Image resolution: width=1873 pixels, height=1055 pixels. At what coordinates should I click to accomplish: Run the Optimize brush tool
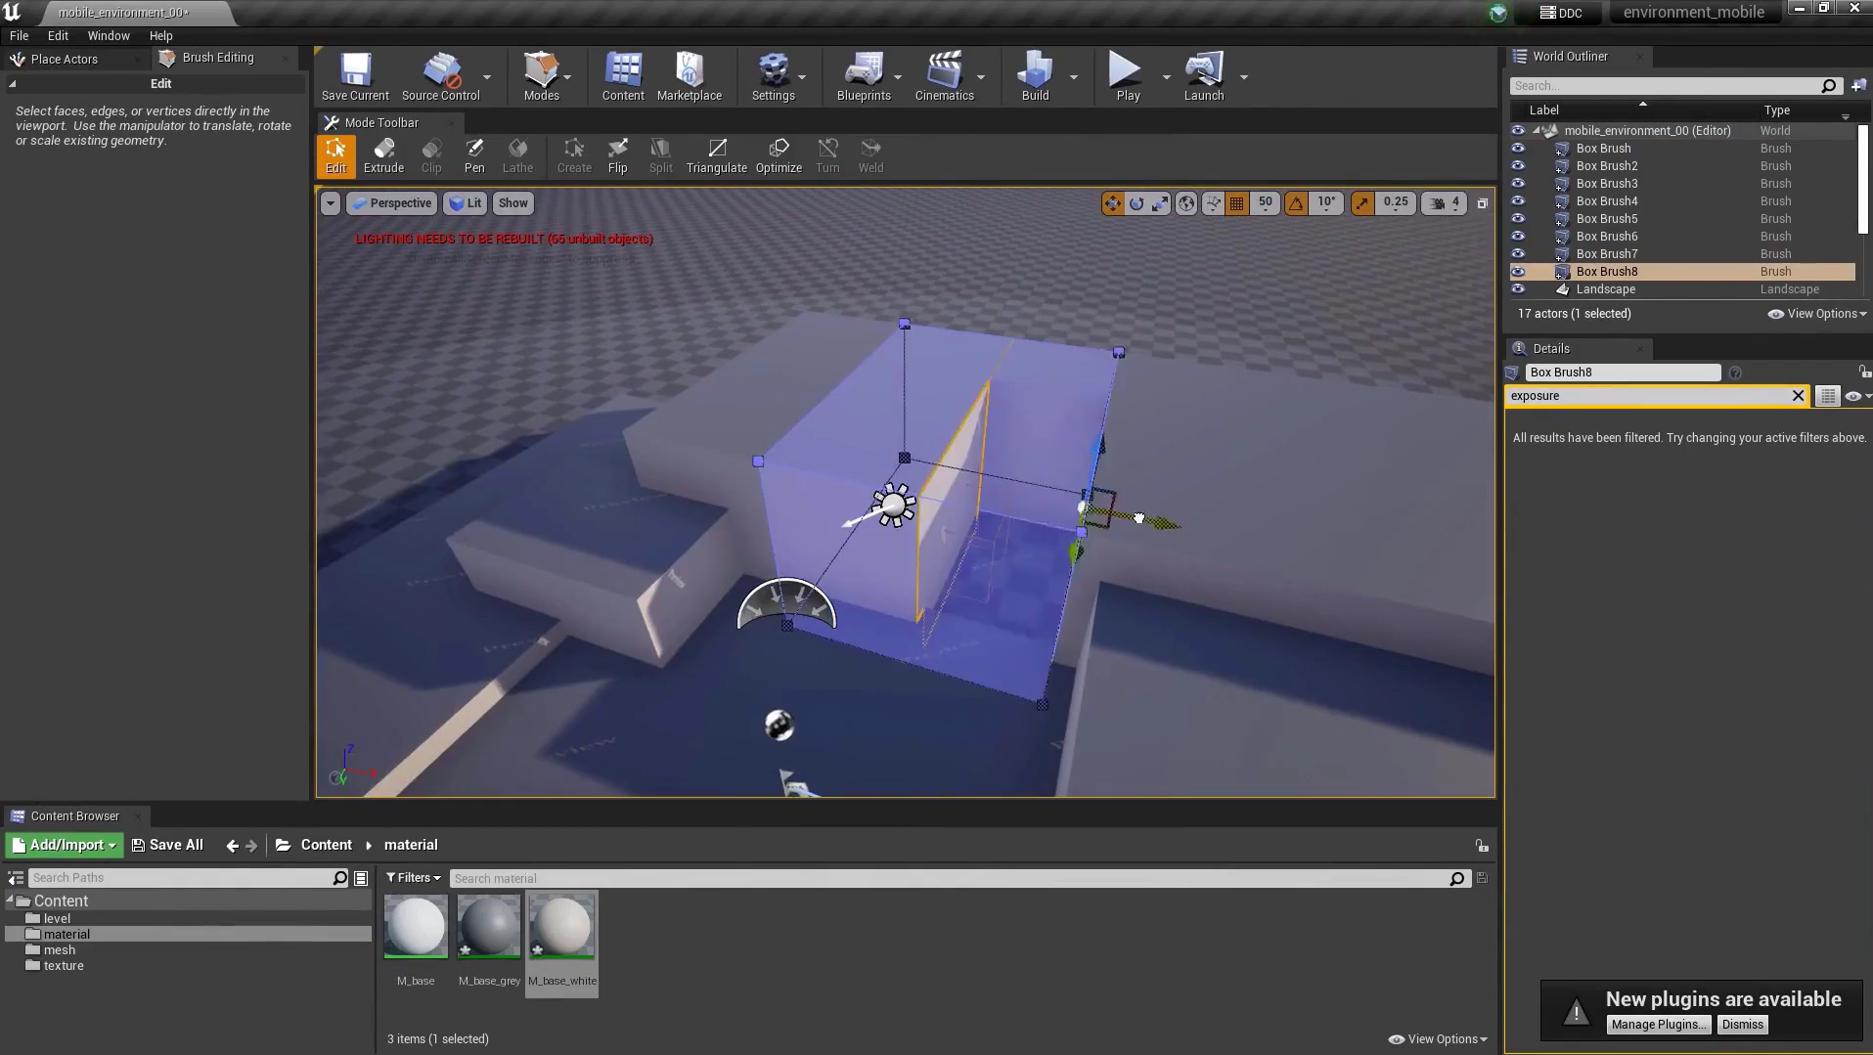779,154
